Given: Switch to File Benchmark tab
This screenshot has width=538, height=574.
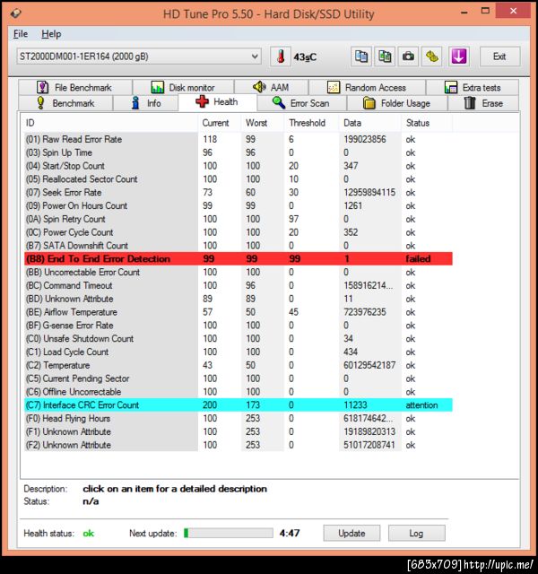Looking at the screenshot, I should coord(75,88).
